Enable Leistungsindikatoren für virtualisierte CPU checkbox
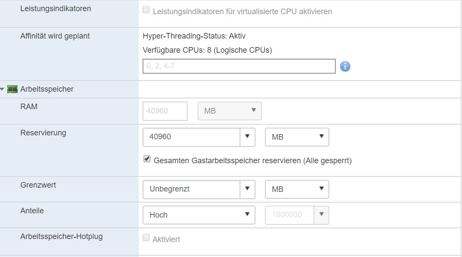Viewport: 462px width, 257px height. tap(146, 10)
